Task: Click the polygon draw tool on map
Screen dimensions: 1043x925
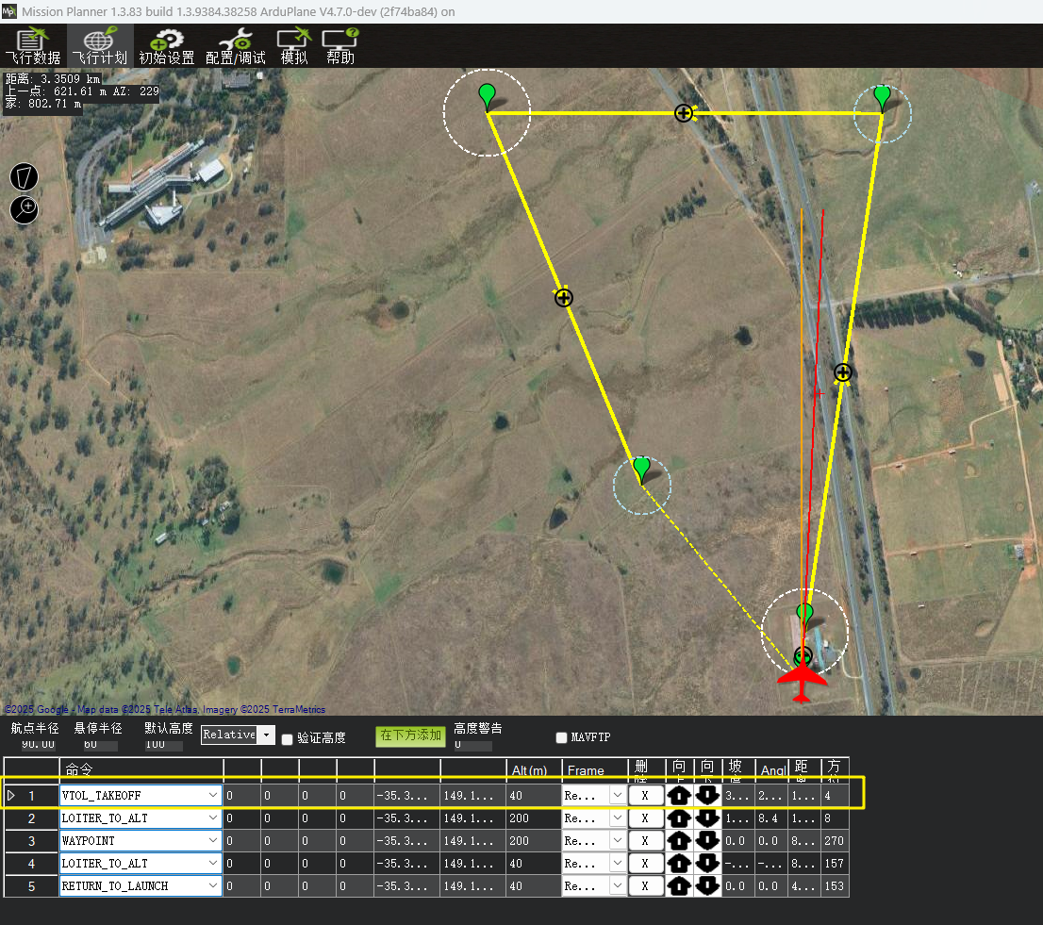Action: tap(25, 176)
